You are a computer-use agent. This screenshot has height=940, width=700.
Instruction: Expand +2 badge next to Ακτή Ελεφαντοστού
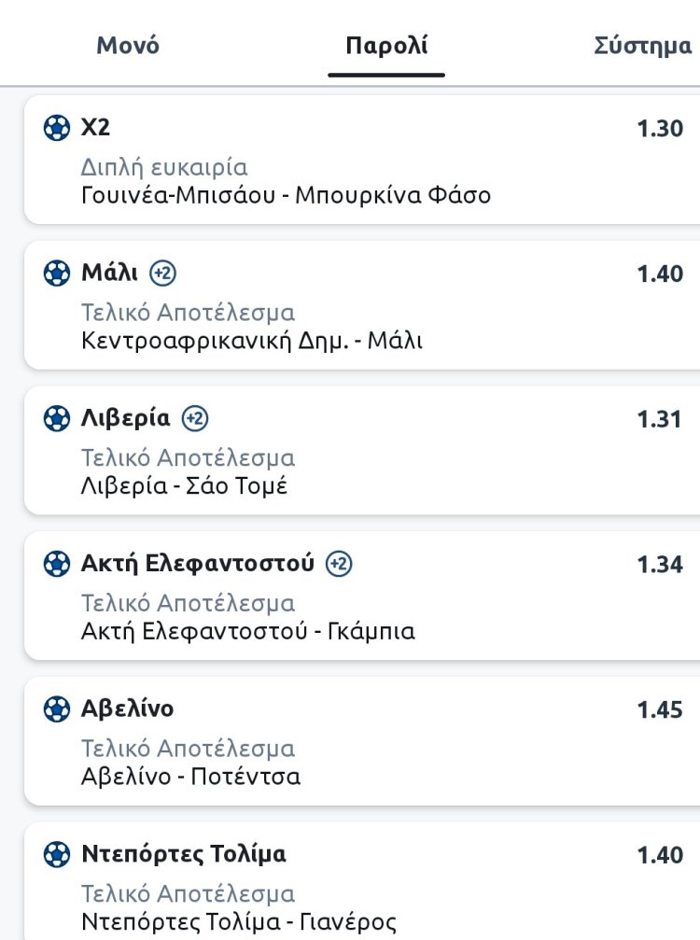(x=339, y=564)
